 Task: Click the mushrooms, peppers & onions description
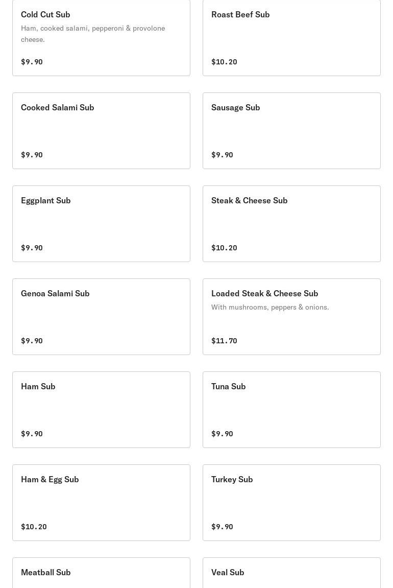pos(270,307)
